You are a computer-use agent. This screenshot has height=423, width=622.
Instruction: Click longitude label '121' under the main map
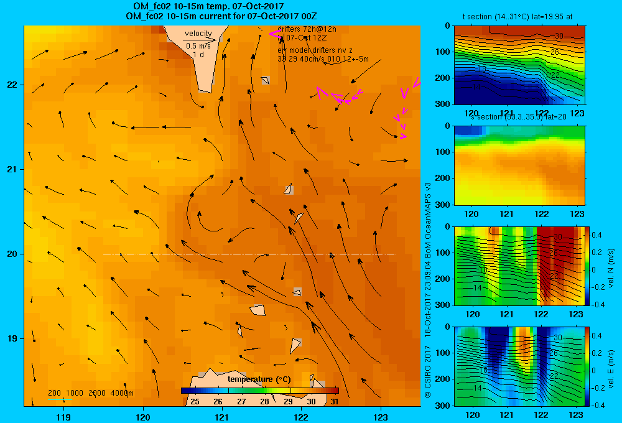pos(222,417)
